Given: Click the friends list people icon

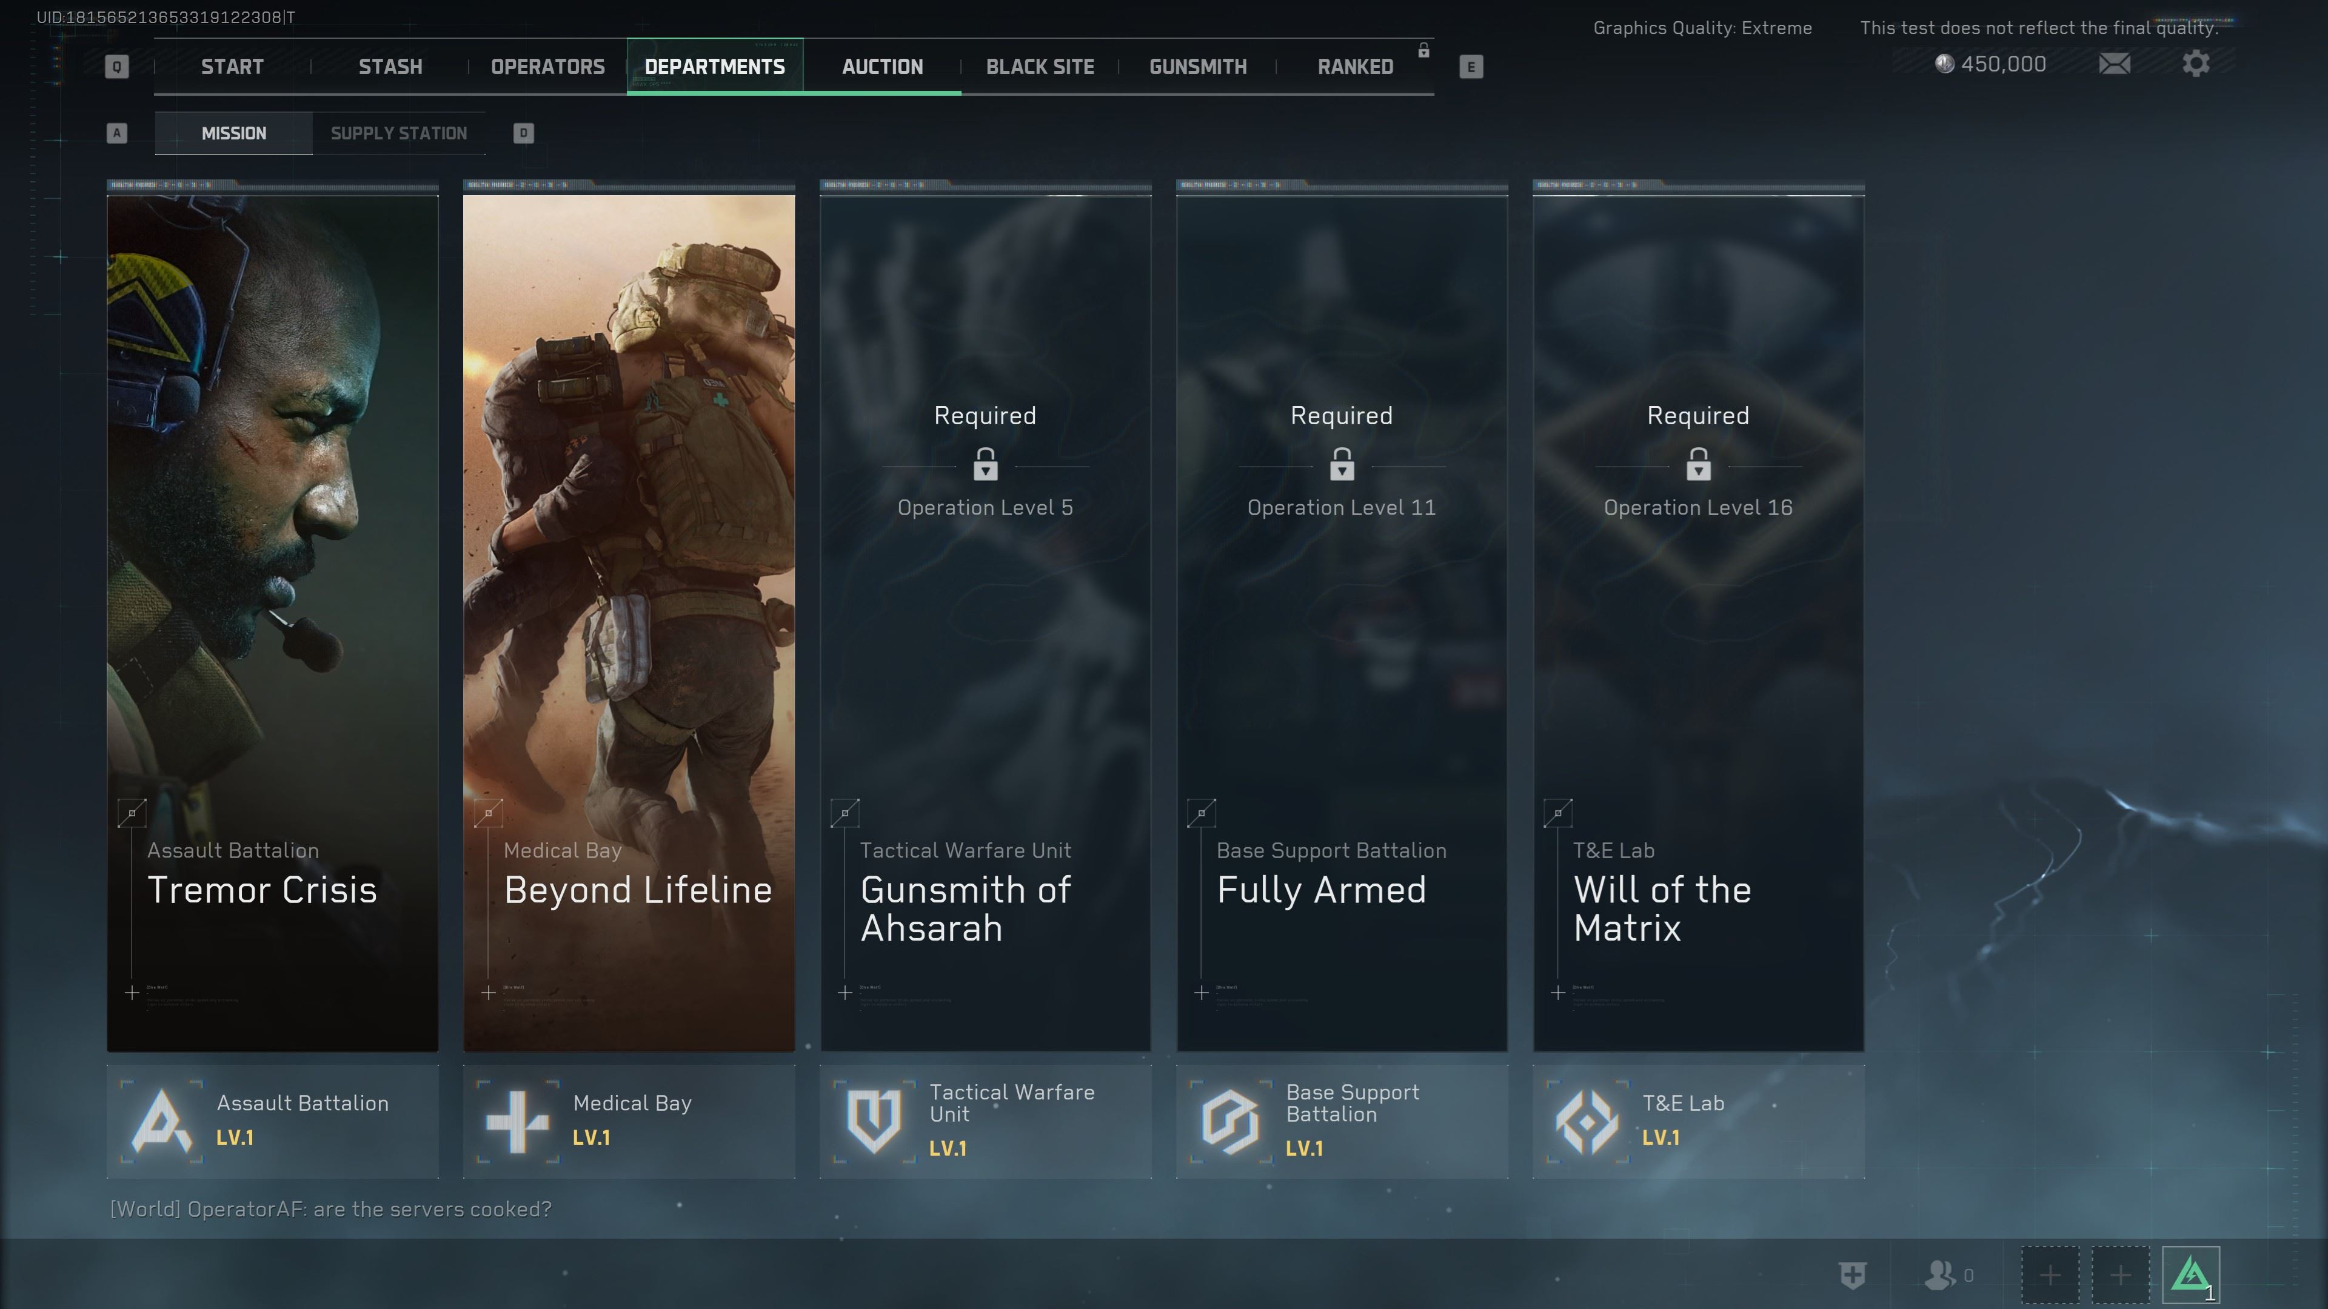Looking at the screenshot, I should [x=1940, y=1274].
